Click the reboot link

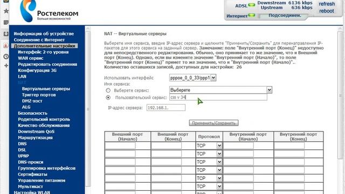click(x=327, y=11)
